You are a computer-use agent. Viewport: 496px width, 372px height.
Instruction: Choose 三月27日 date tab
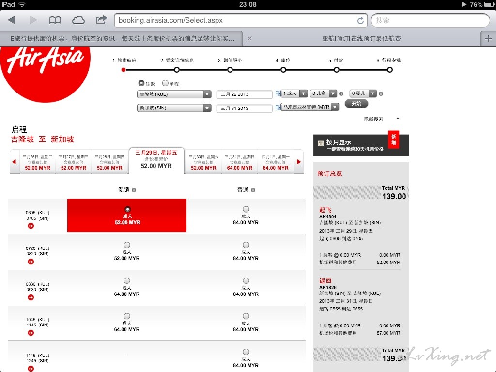pyautogui.click(x=74, y=162)
